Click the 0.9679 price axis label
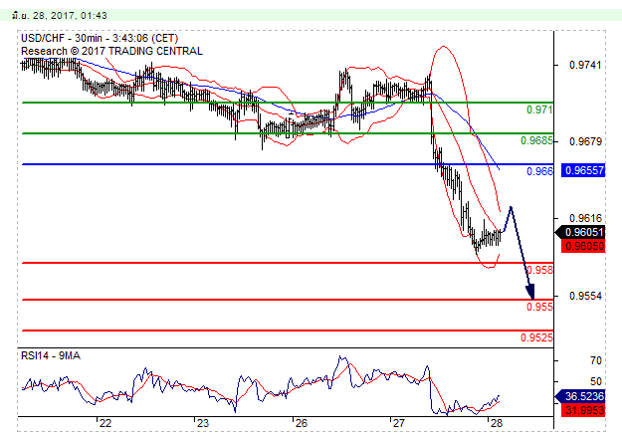The height and width of the screenshot is (443, 622). point(585,141)
